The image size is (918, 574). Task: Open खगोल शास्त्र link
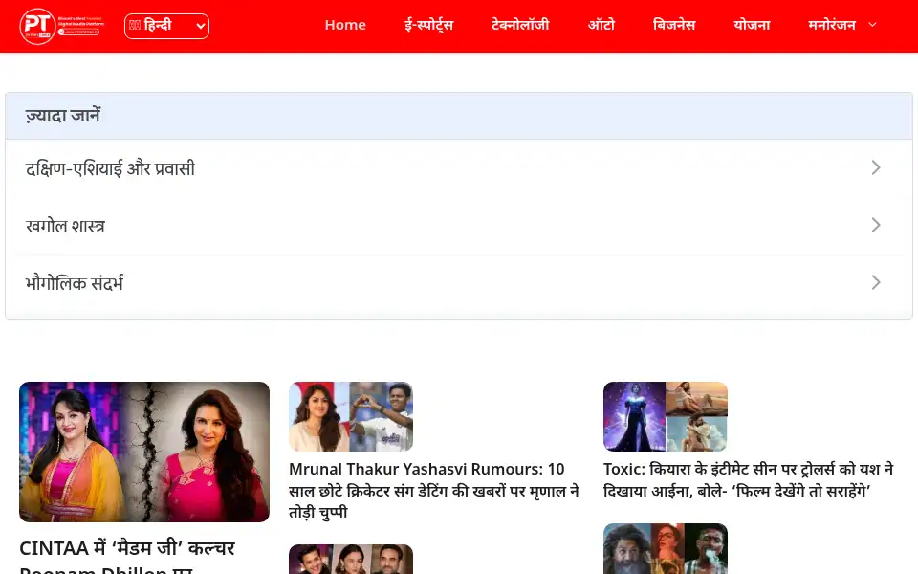point(65,226)
